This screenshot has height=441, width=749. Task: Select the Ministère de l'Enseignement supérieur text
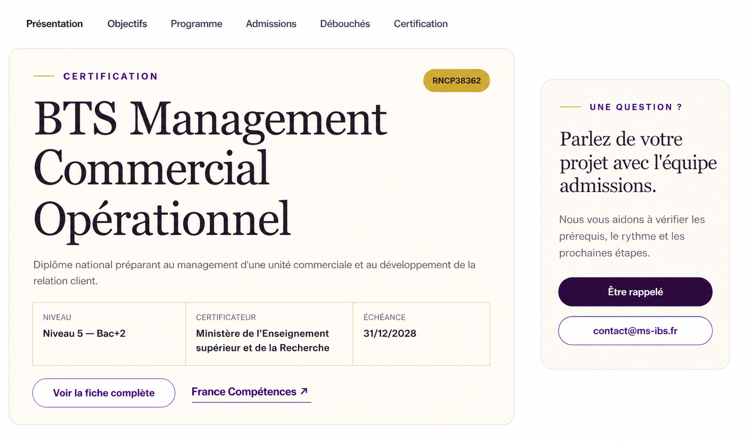tap(263, 341)
